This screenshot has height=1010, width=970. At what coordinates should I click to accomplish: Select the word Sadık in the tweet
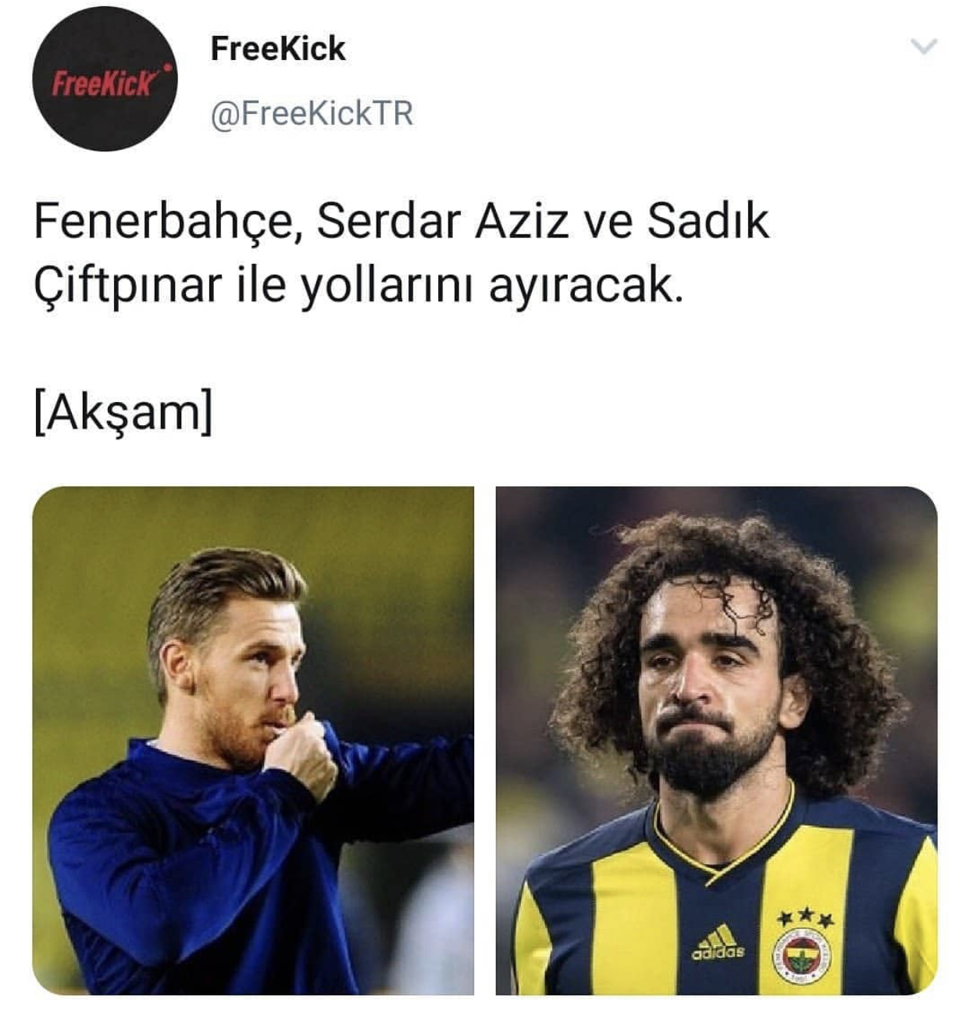coord(708,221)
